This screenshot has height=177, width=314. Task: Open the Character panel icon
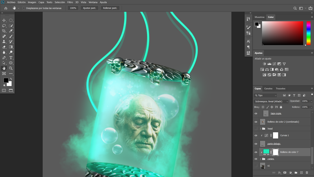click(248, 41)
